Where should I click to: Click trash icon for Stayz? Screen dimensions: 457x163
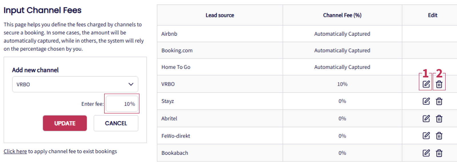pos(439,101)
